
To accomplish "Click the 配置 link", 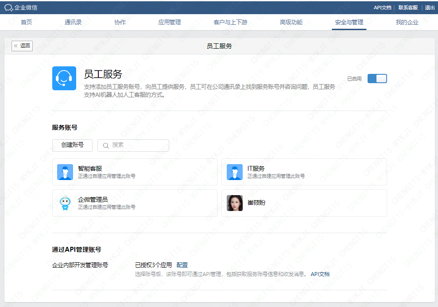I will (x=182, y=265).
